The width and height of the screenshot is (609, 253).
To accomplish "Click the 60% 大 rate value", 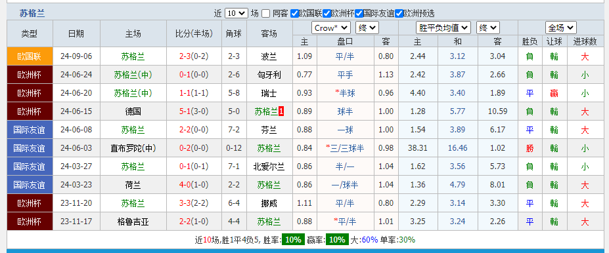I will (x=370, y=240).
